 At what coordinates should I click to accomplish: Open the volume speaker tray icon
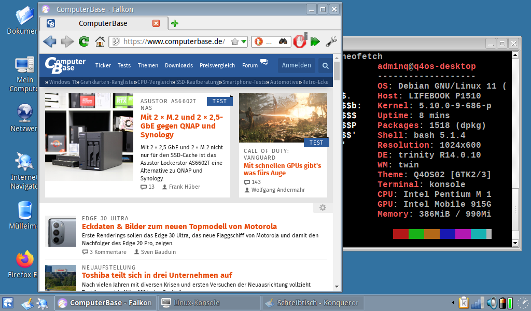(492, 303)
